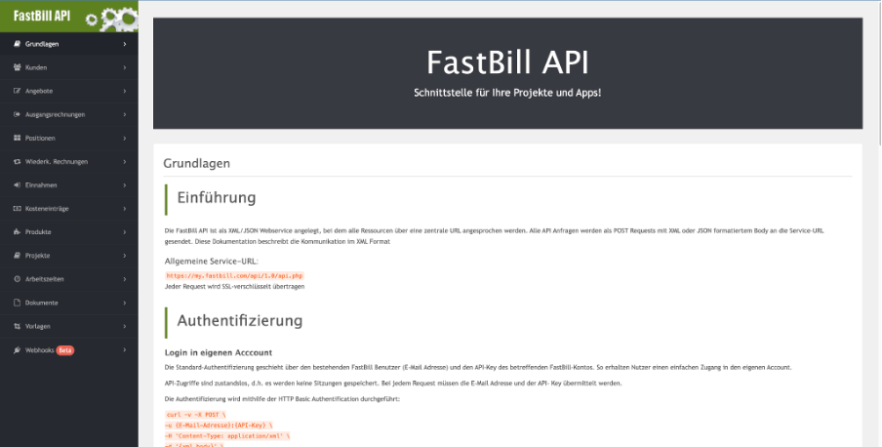882x447 pixels.
Task: Click the Positionen grid icon
Action: (17, 138)
